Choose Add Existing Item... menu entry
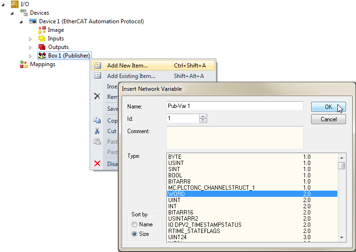The width and height of the screenshot is (356, 252). point(153,76)
